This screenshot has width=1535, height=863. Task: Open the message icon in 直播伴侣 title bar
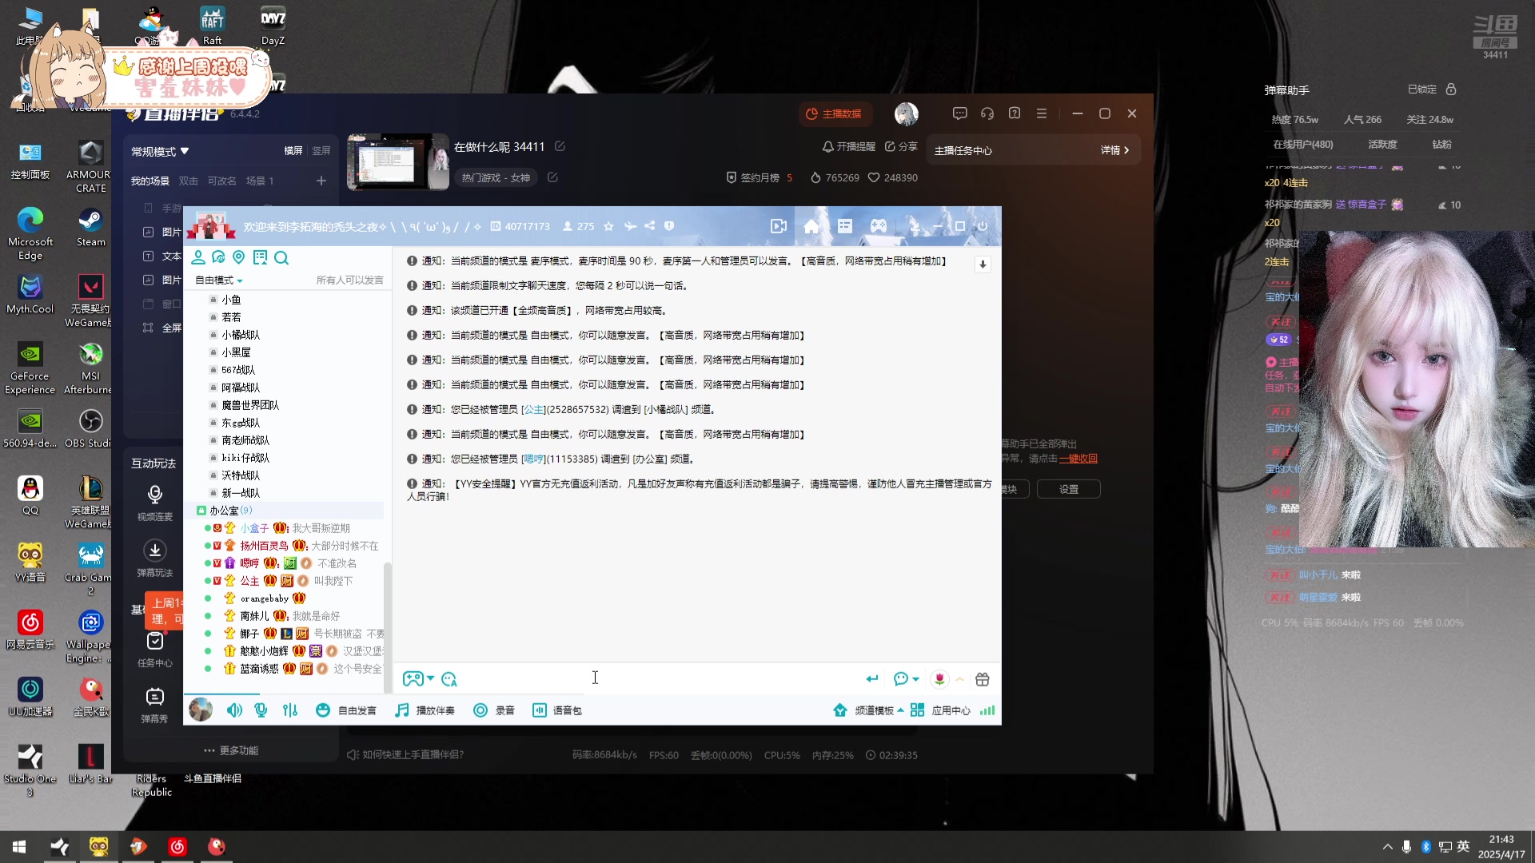point(960,113)
